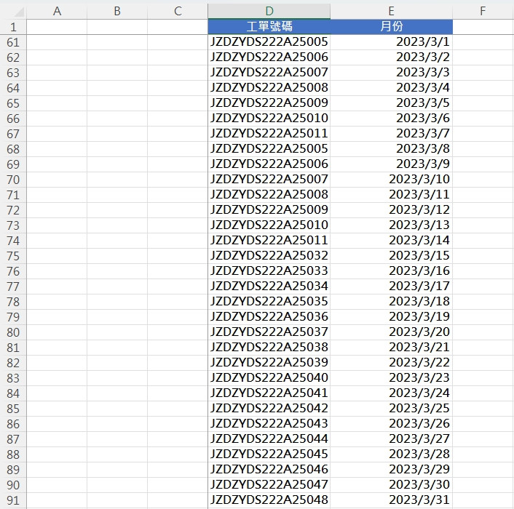514x509 pixels.
Task: Select work order JZDZYDS222A25035
Action: tap(269, 302)
